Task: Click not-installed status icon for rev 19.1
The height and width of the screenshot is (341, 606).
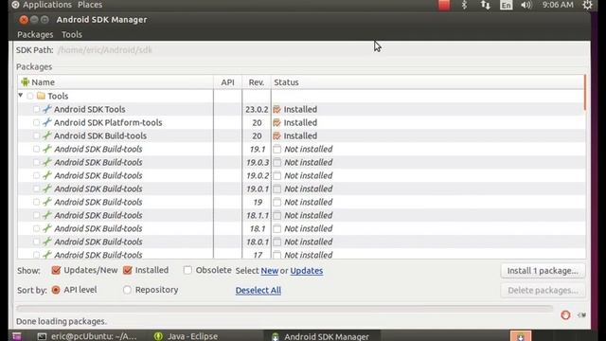Action: [x=277, y=149]
